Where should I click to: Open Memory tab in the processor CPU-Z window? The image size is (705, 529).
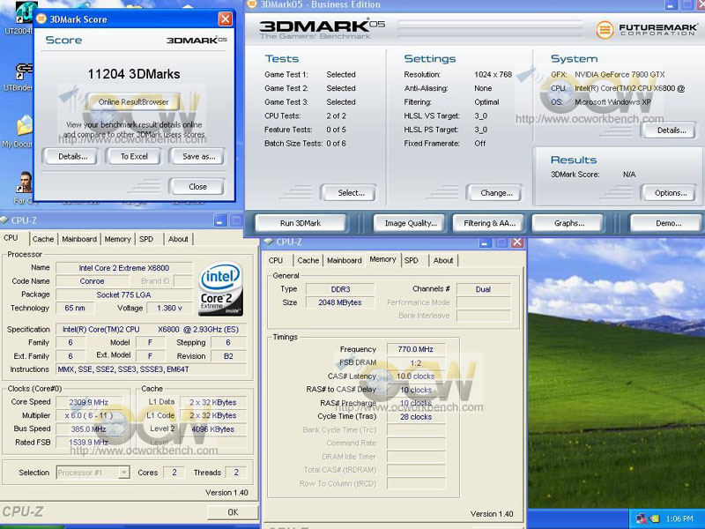click(x=117, y=239)
